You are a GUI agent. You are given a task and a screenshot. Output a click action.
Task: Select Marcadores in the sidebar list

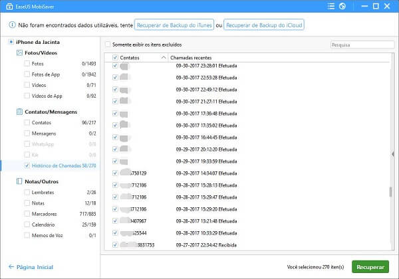[43, 214]
